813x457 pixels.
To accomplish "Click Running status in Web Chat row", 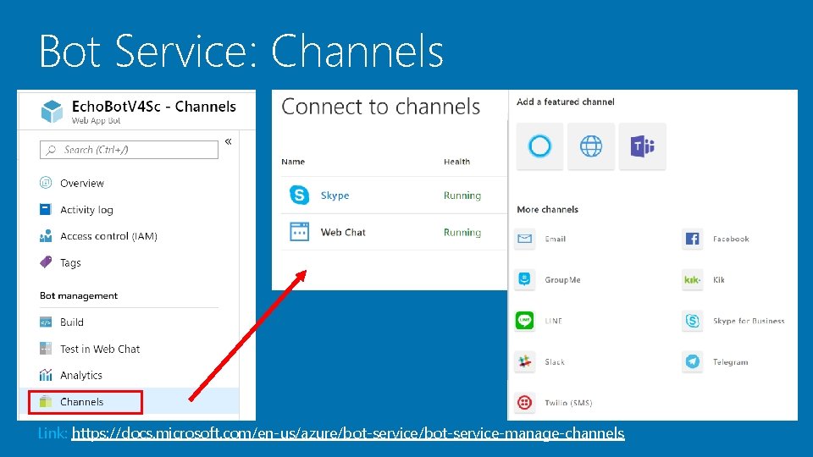I will [462, 232].
